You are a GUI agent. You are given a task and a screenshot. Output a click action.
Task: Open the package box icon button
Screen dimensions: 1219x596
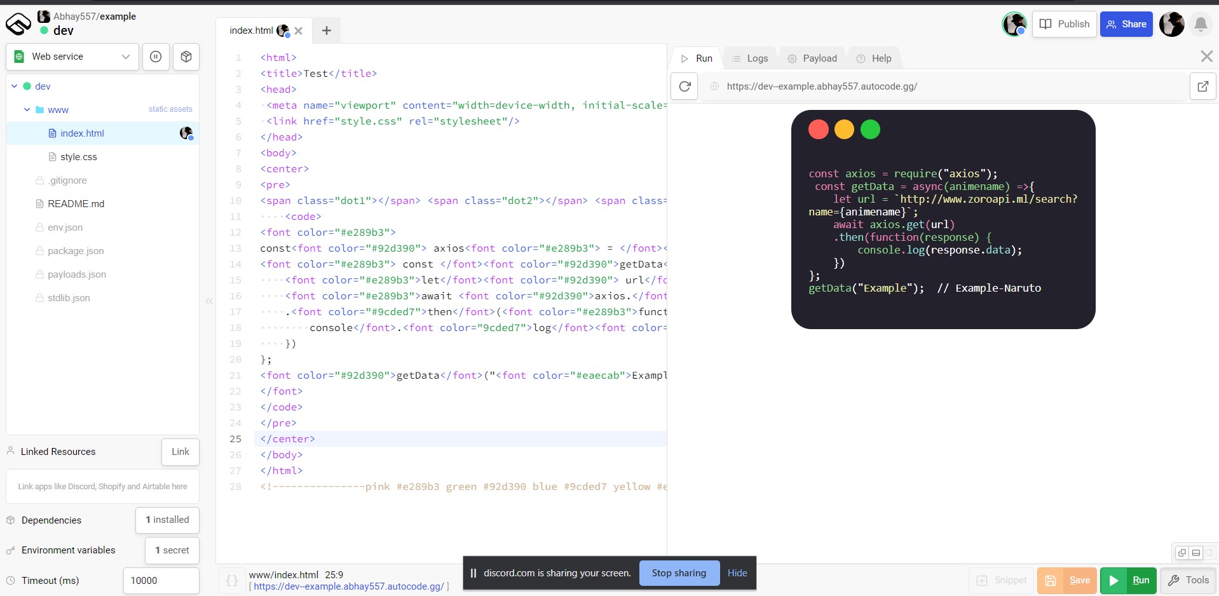point(186,57)
